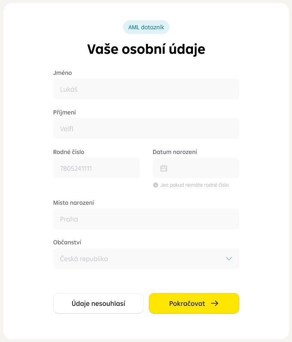
Task: Click the Pokračovat yellow button
Action: 194,303
